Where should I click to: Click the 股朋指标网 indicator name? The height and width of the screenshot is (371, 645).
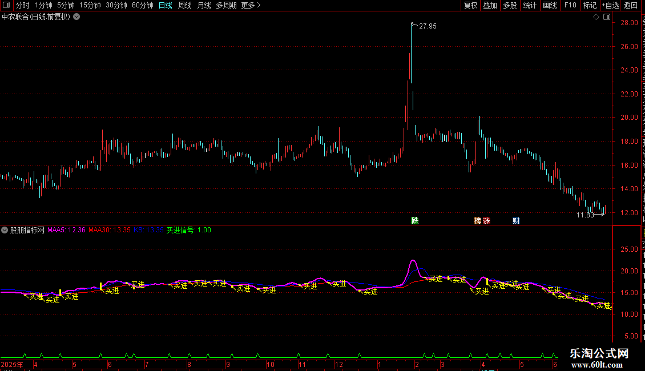coord(27,230)
